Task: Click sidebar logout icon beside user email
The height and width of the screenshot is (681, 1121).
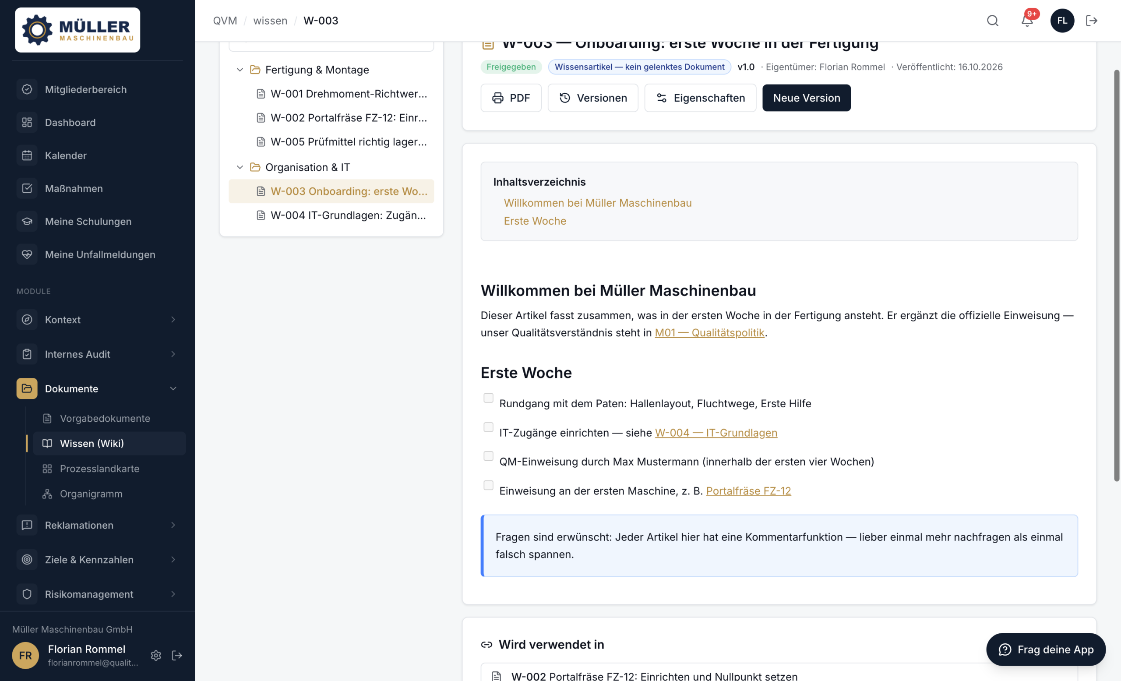Action: 177,655
